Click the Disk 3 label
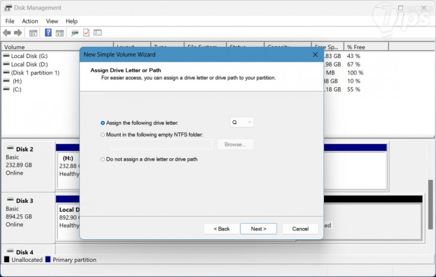The width and height of the screenshot is (436, 277). tap(25, 201)
